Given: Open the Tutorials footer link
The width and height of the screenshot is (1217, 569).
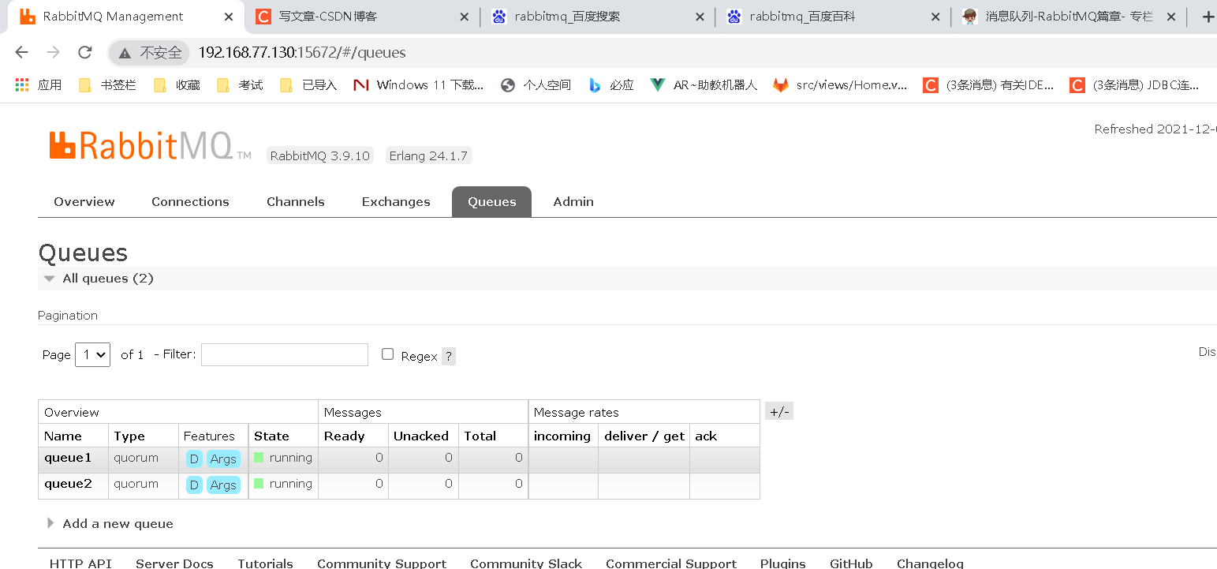Looking at the screenshot, I should click(x=265, y=563).
